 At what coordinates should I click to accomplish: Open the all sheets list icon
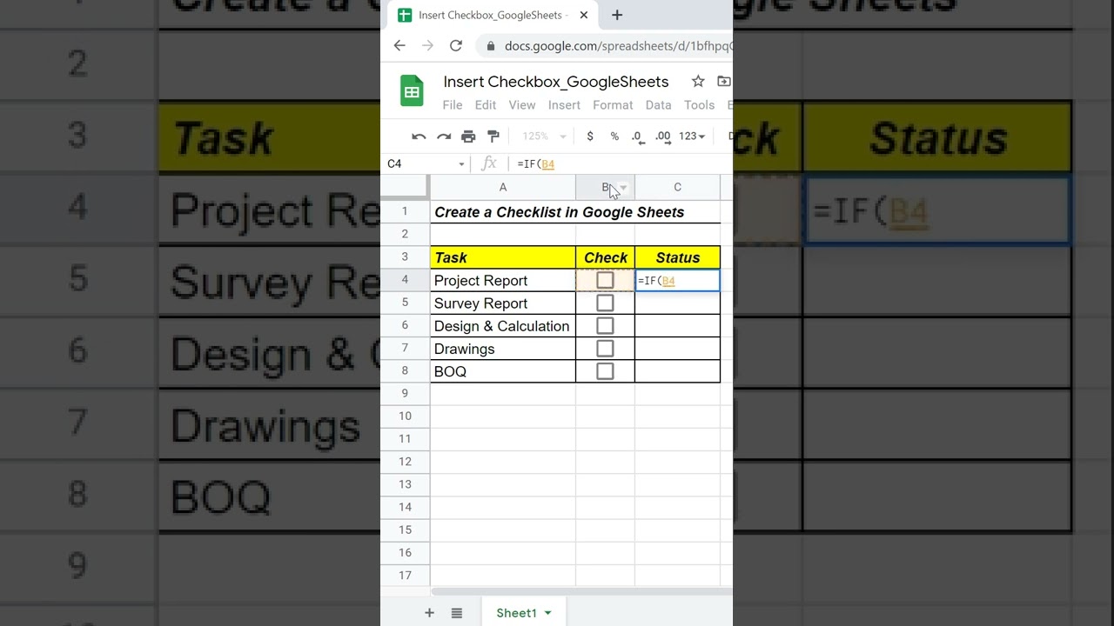pyautogui.click(x=457, y=613)
